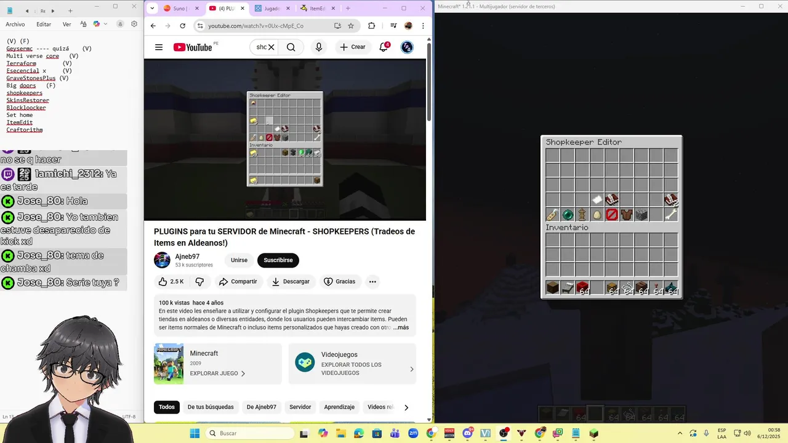Open Notepad settings gear
Viewport: 788px width, 443px height.
tap(134, 24)
